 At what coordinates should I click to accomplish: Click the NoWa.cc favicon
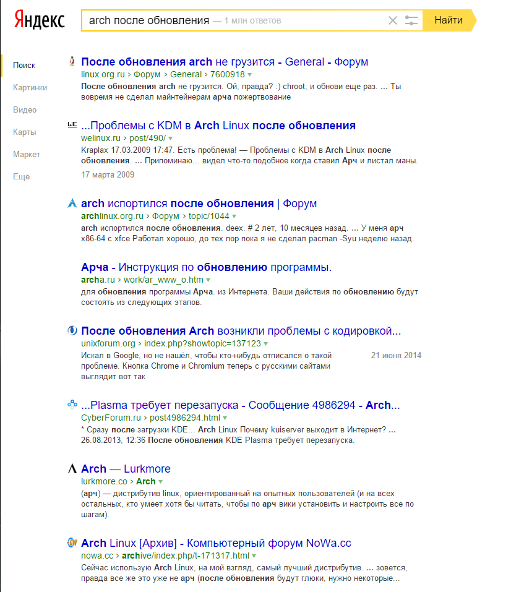(x=72, y=543)
